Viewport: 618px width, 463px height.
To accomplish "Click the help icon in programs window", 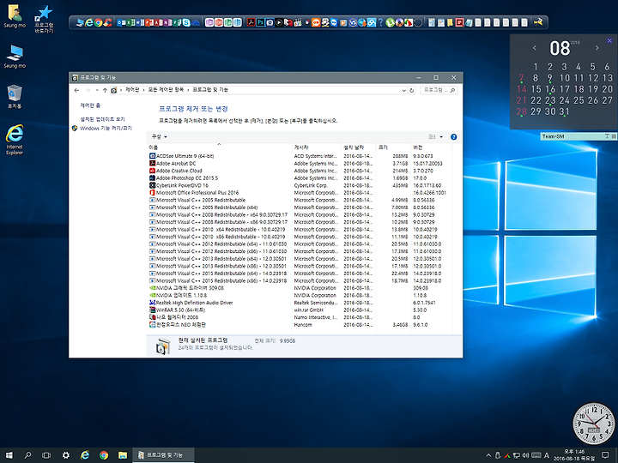I will [454, 137].
